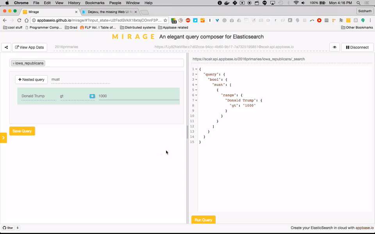The width and height of the screenshot is (375, 234).
Task: Fold the "Donald Trump" block at line 7
Action: (x=196, y=101)
